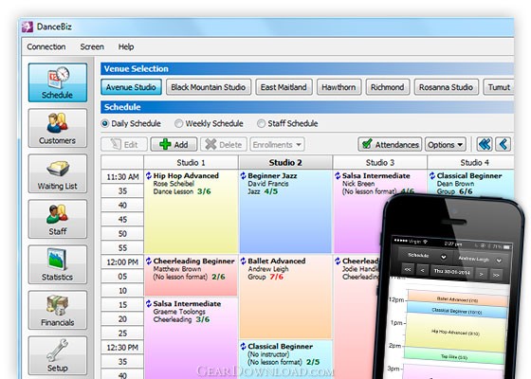Open the Waiting List sidebar icon
The height and width of the screenshot is (379, 531).
point(58,173)
